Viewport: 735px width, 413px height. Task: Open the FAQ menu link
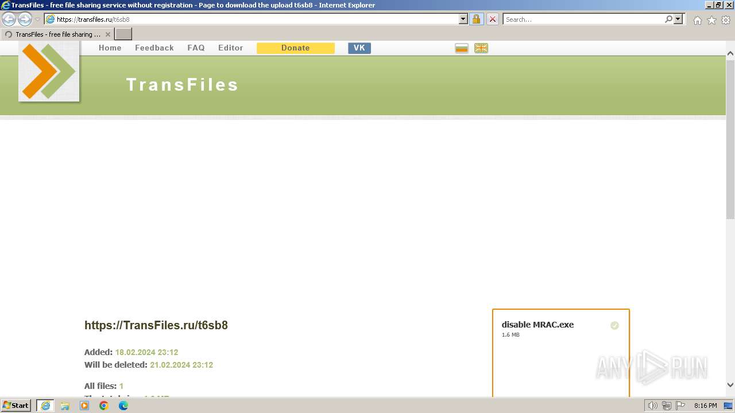pyautogui.click(x=196, y=48)
